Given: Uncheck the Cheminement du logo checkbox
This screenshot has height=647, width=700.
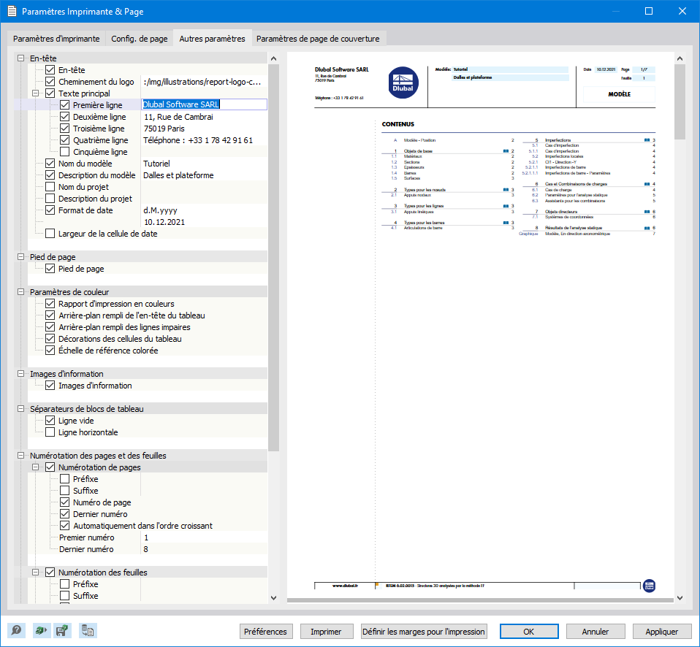Looking at the screenshot, I should click(x=50, y=81).
